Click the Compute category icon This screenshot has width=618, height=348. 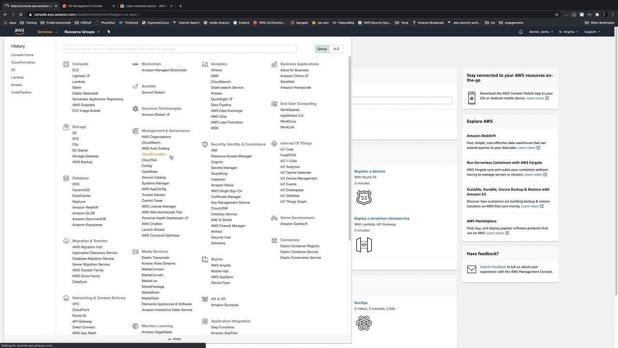pyautogui.click(x=66, y=64)
